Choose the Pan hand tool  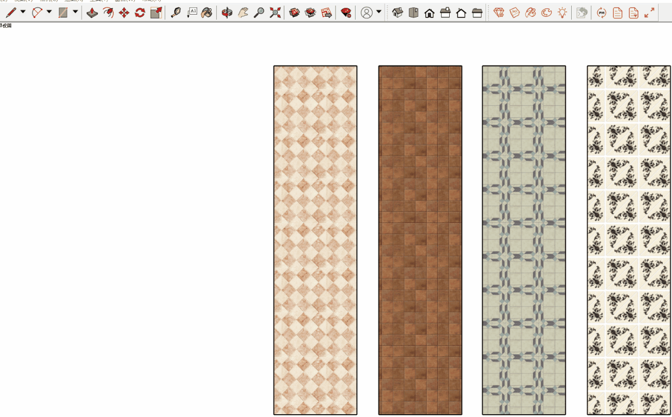pyautogui.click(x=243, y=12)
